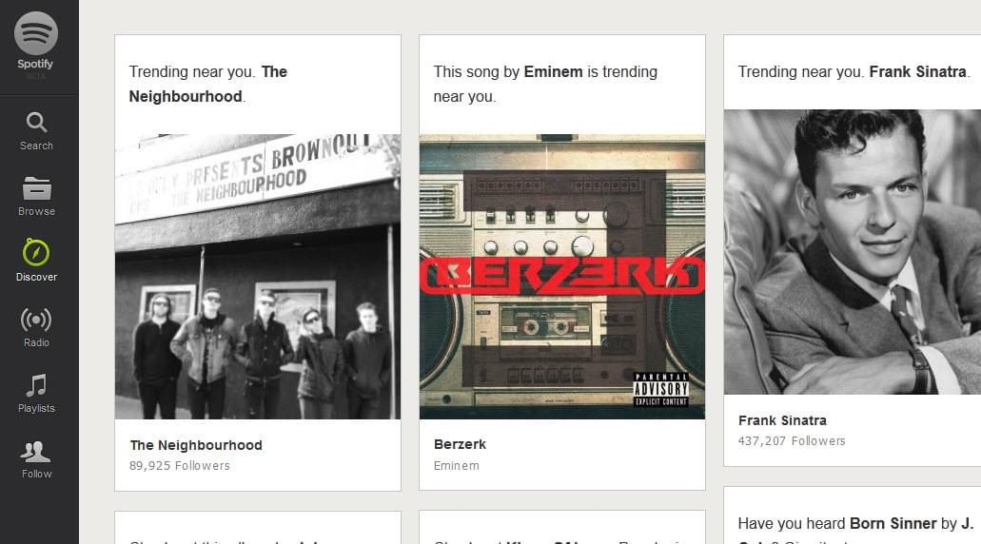Select the Discover compass icon
The height and width of the screenshot is (544, 981).
tap(36, 253)
